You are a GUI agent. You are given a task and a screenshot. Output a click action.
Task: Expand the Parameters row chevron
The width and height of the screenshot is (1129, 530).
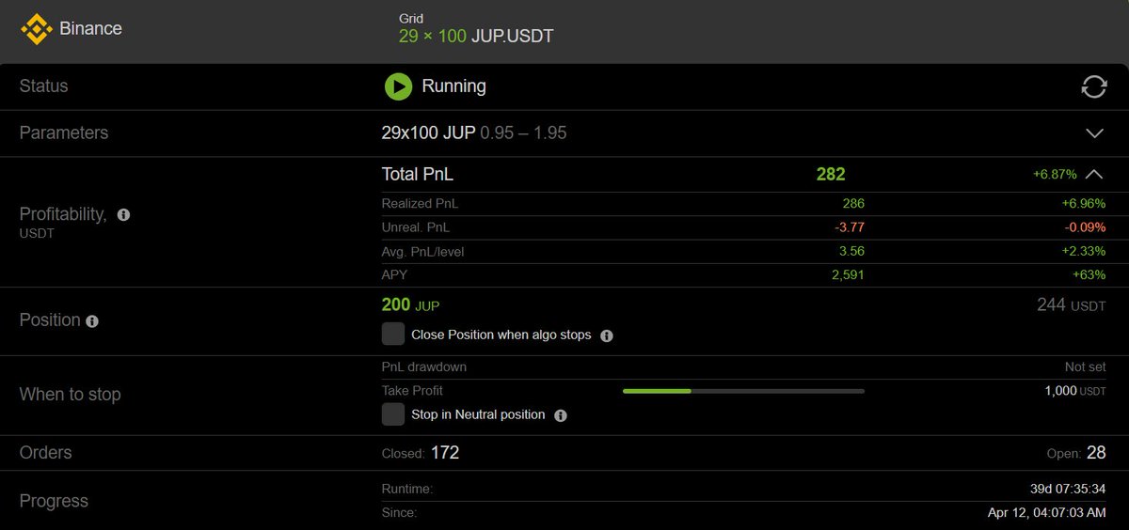click(1094, 133)
